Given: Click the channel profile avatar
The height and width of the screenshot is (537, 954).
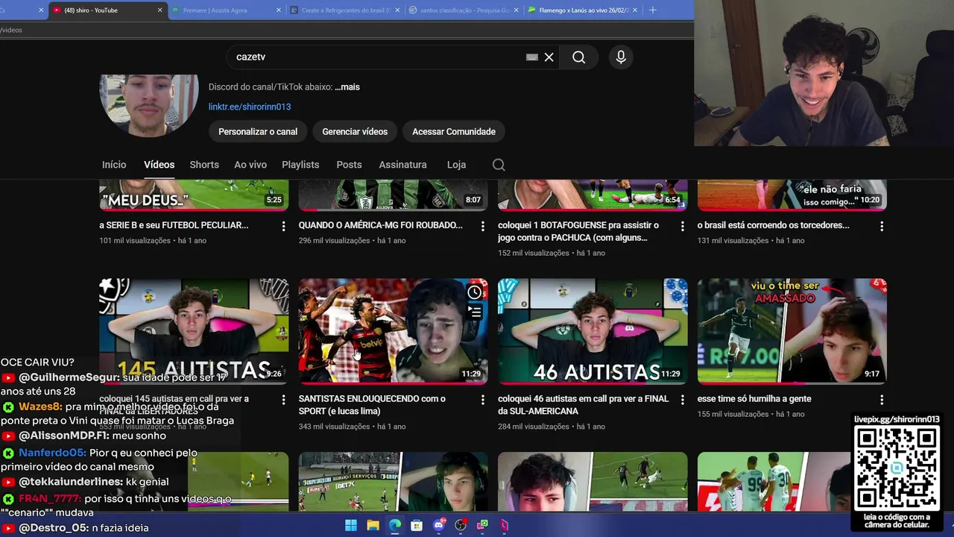Looking at the screenshot, I should [x=149, y=105].
